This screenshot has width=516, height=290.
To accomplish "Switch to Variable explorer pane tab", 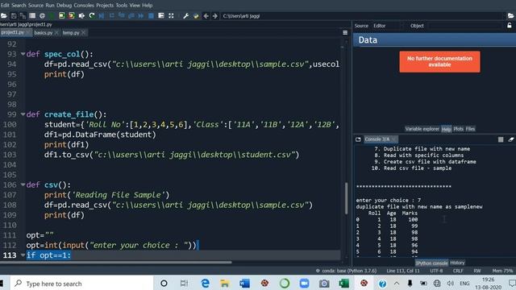I will coord(422,129).
